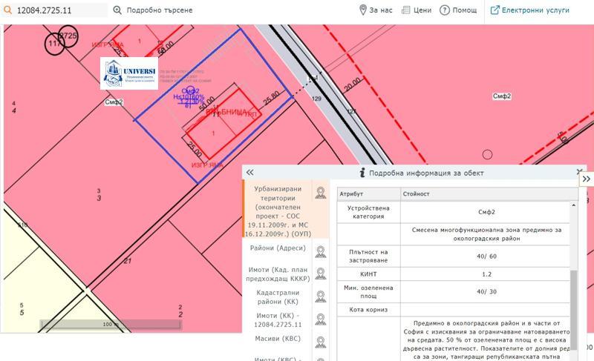Click the attribute table vertical scrollbar
This screenshot has height=361, width=594.
(573, 297)
